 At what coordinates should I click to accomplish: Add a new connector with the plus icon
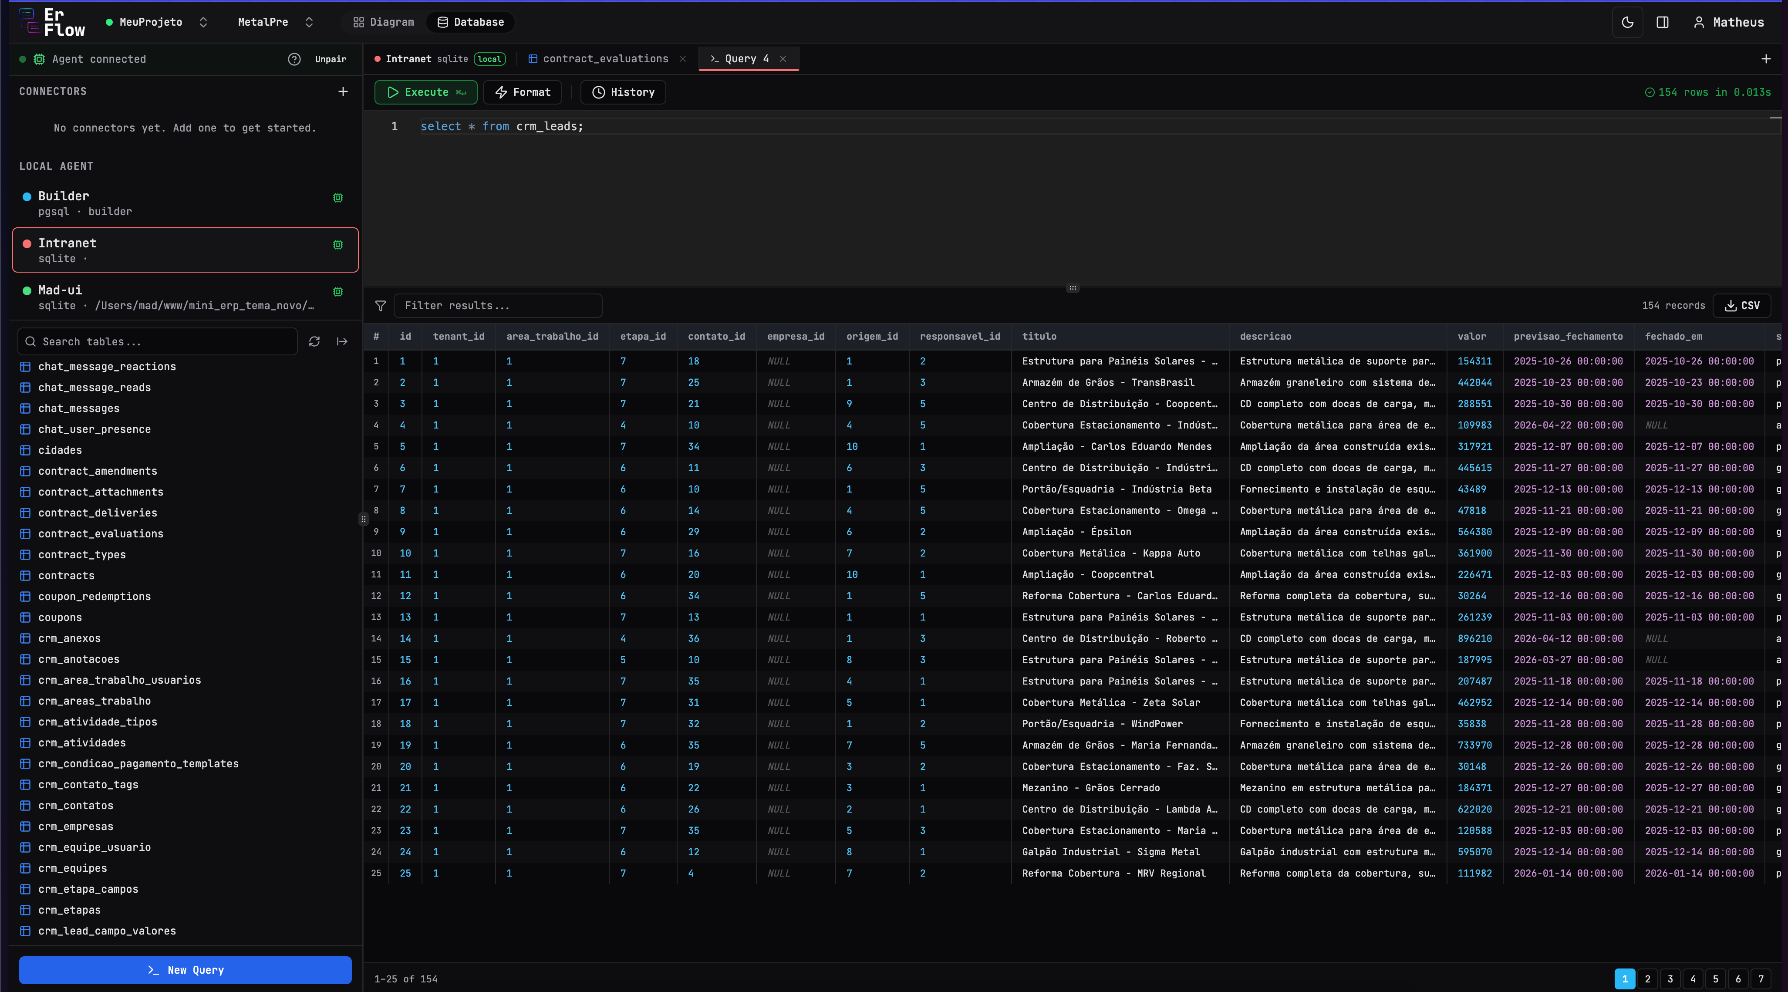point(343,91)
